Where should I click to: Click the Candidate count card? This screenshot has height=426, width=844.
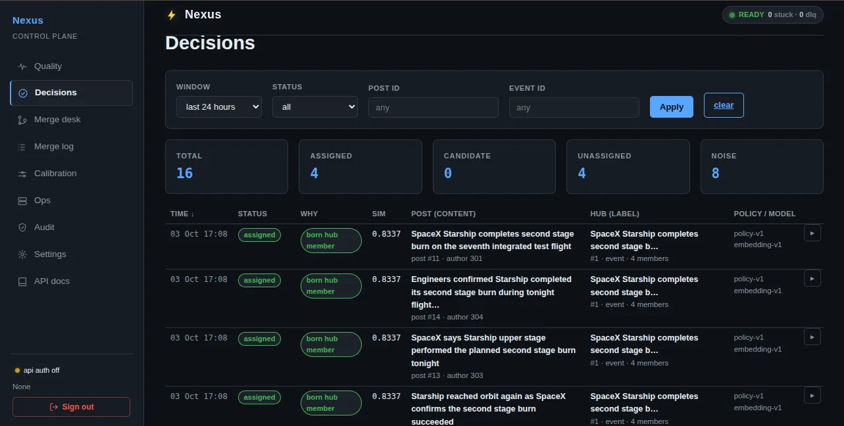pyautogui.click(x=494, y=166)
